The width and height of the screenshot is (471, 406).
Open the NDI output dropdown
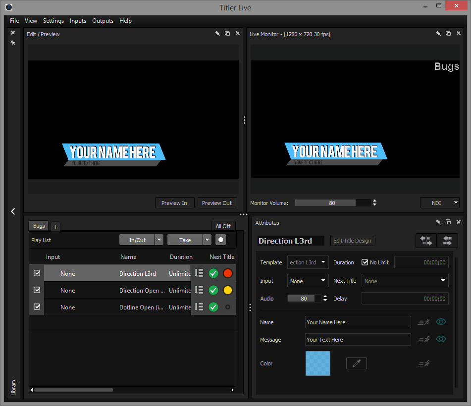click(439, 203)
